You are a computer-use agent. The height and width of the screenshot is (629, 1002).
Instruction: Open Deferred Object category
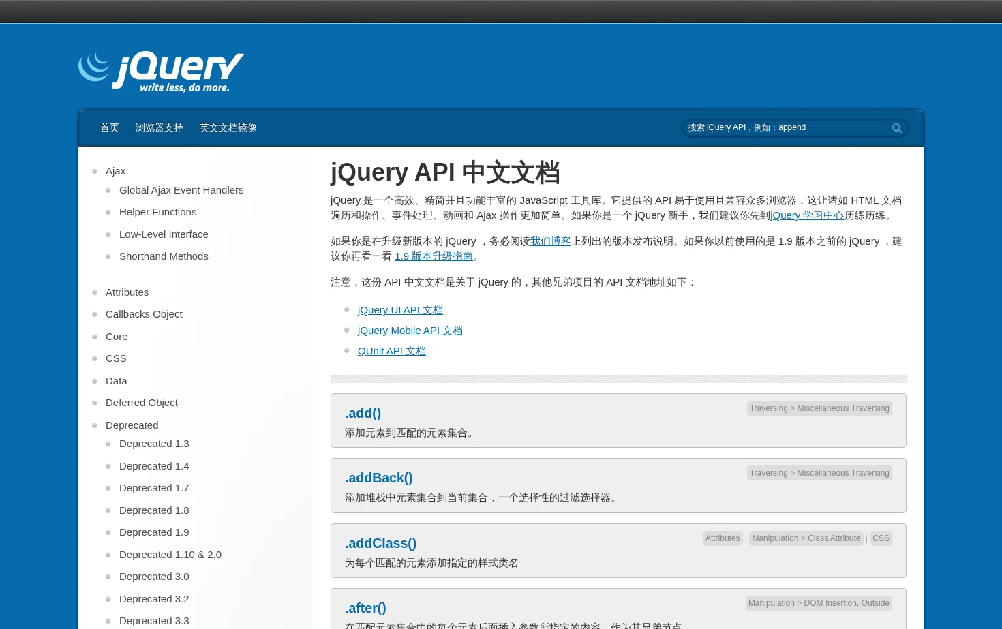click(142, 403)
